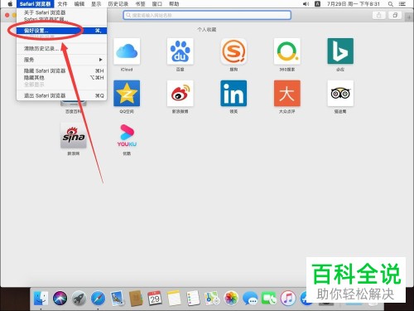414x311 pixels.
Task: Open the iCloud favorite
Action: (127, 51)
